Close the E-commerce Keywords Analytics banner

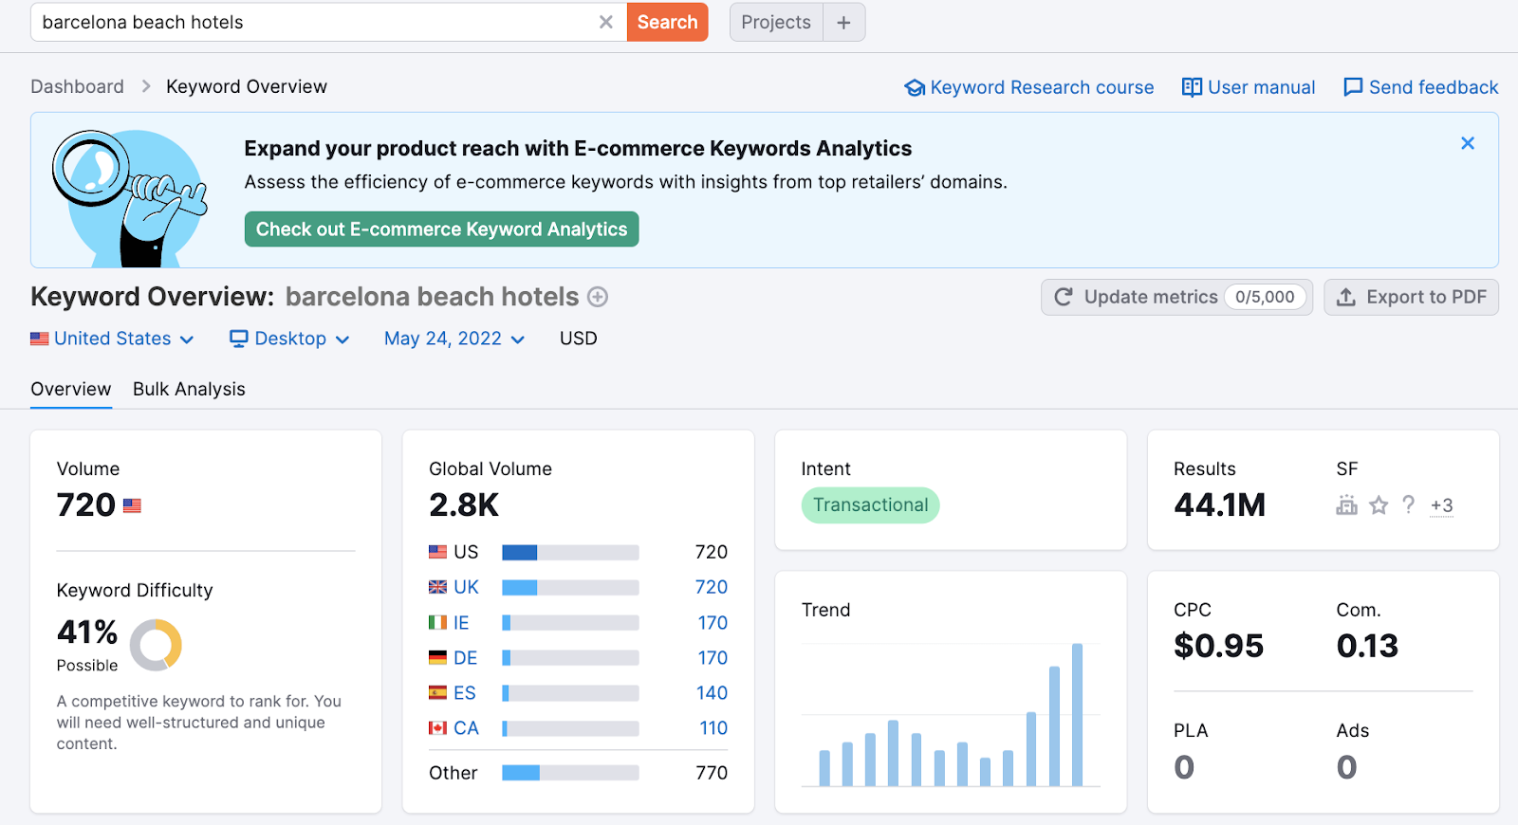1467,143
